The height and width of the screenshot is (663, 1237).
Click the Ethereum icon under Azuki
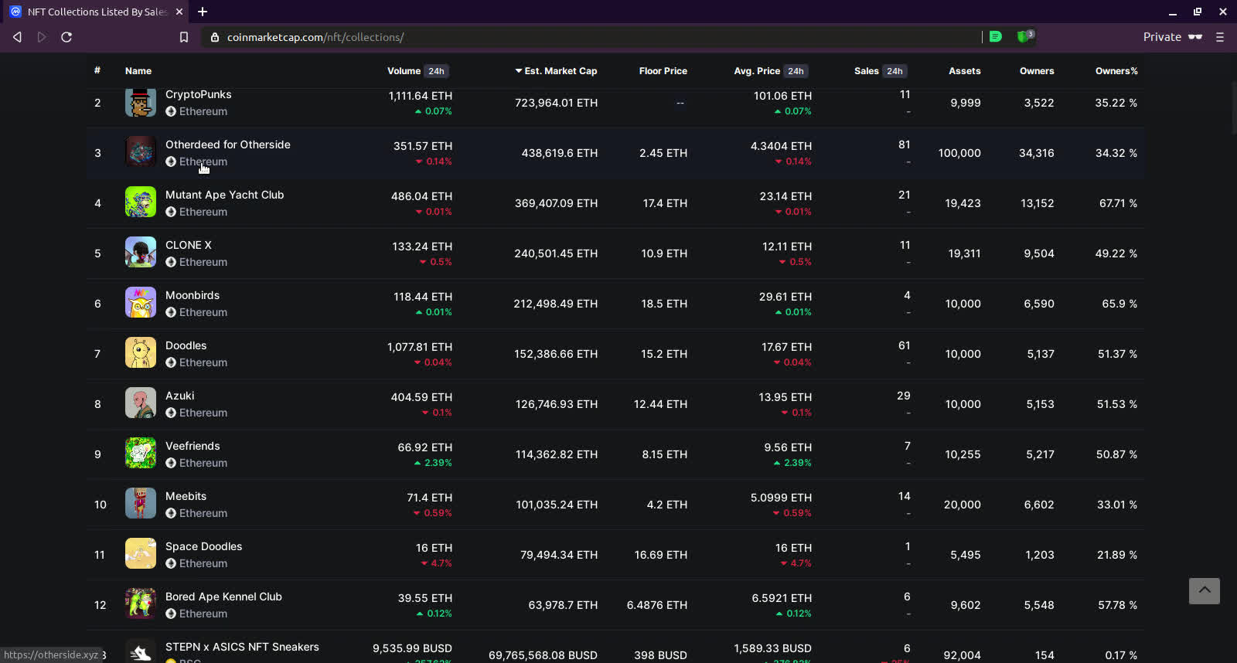(171, 413)
